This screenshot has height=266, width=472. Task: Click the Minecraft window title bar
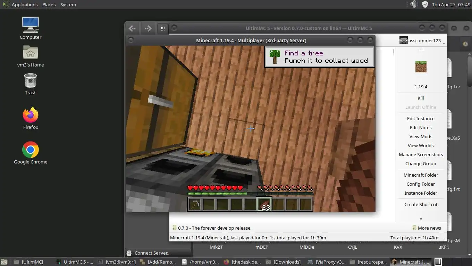pos(251,40)
